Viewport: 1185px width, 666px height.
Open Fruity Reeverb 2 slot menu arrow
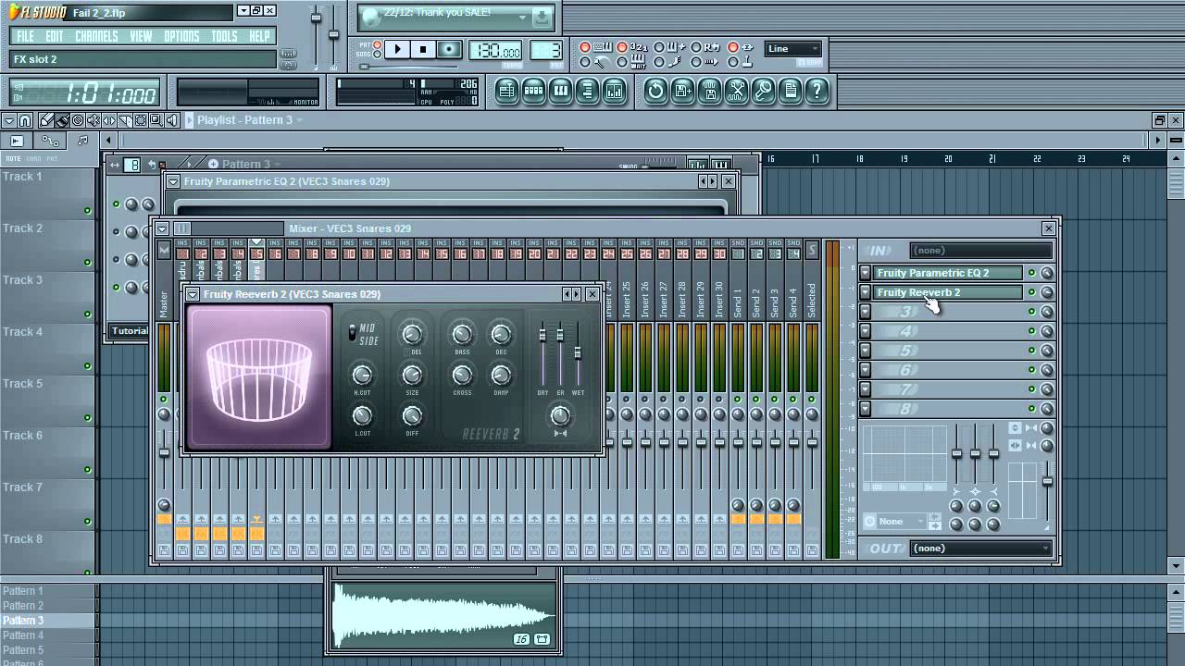tap(865, 292)
